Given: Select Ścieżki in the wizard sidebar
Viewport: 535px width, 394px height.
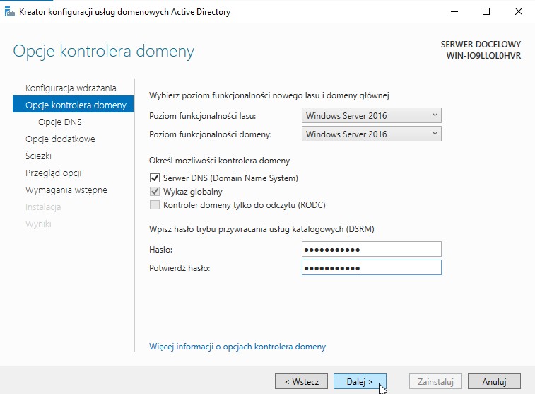Looking at the screenshot, I should click(x=38, y=156).
